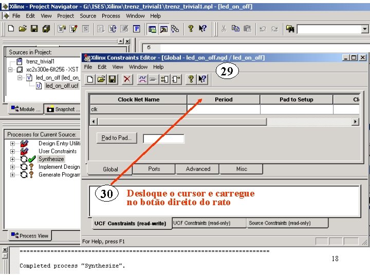The width and height of the screenshot is (370, 277).
Task: Open File menu in Project Navigator
Action: [x=16, y=16]
